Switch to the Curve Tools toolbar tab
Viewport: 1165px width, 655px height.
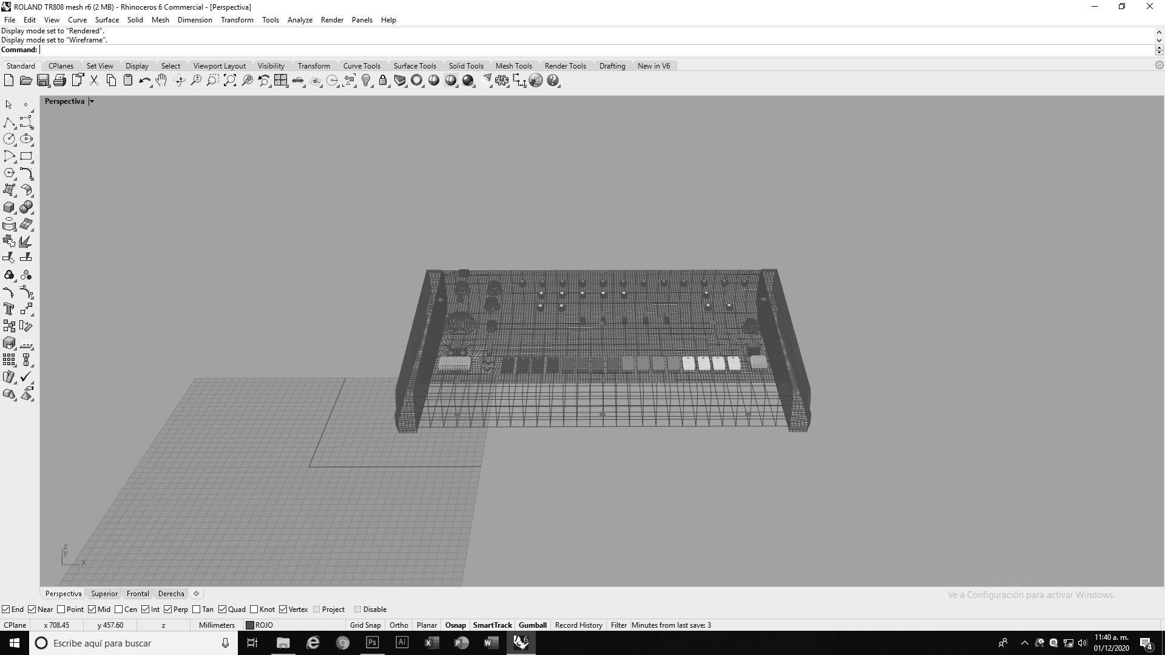tap(362, 66)
